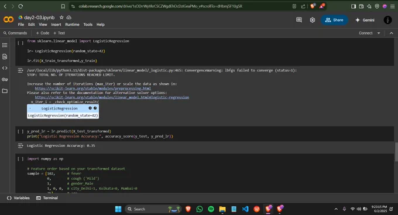Click the documentation icon on LogisticRegression widget
Screen dimensions: 398x215
coord(95,108)
